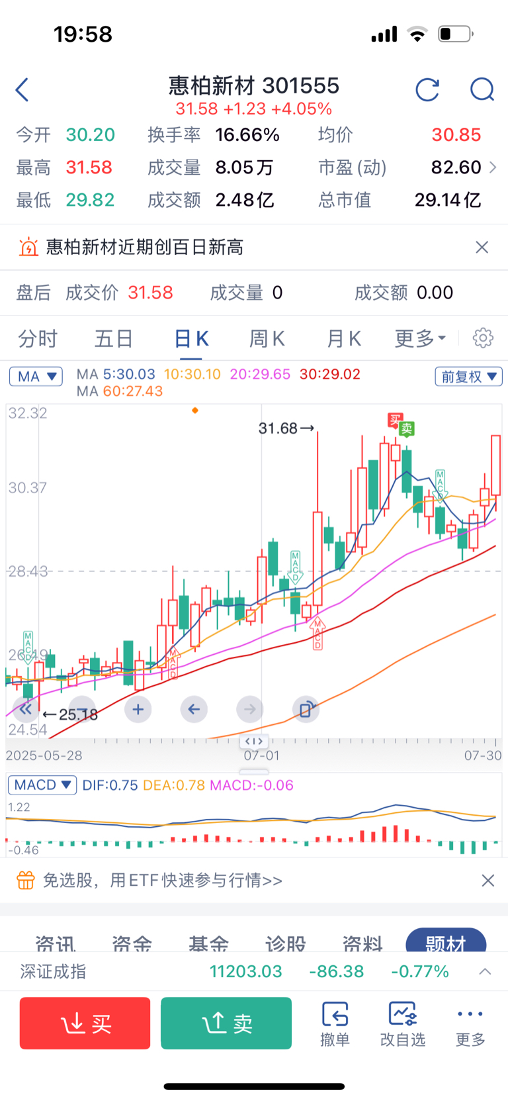Jump to earliest data double-arrow icon
Viewport: 508px width, 1101px height.
click(x=25, y=710)
